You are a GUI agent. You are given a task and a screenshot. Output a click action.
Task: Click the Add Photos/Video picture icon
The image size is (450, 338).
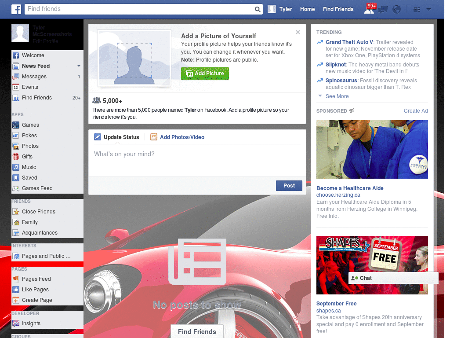click(x=154, y=137)
